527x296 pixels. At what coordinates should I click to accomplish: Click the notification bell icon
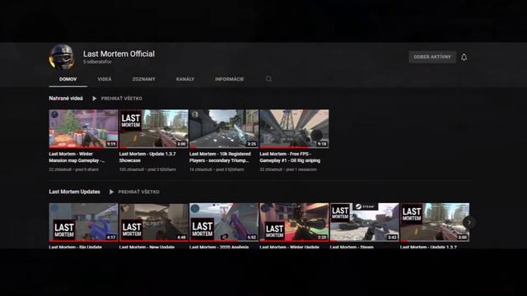[x=464, y=57]
